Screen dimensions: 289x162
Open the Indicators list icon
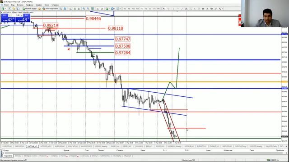click(x=107, y=9)
